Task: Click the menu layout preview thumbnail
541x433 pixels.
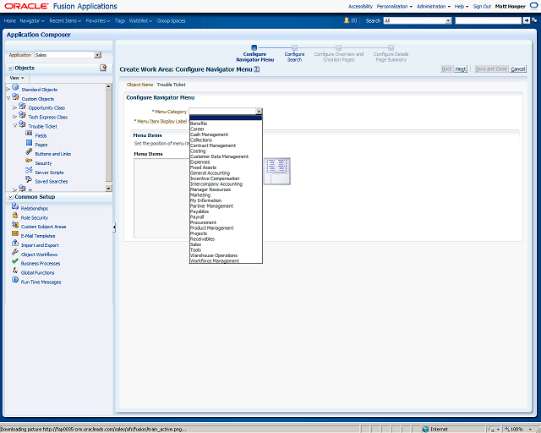Action: (x=277, y=172)
